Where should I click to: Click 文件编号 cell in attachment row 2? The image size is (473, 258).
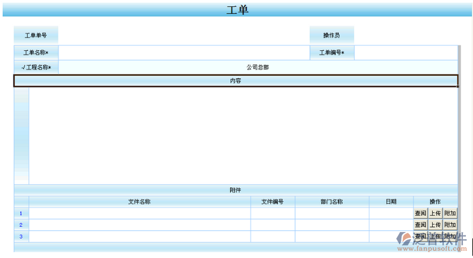[273, 225]
